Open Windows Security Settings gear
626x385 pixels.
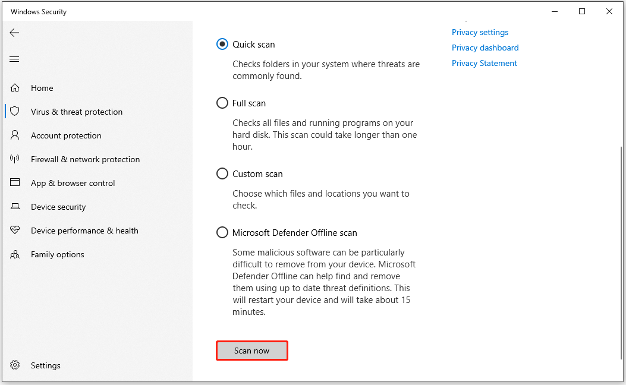point(45,365)
